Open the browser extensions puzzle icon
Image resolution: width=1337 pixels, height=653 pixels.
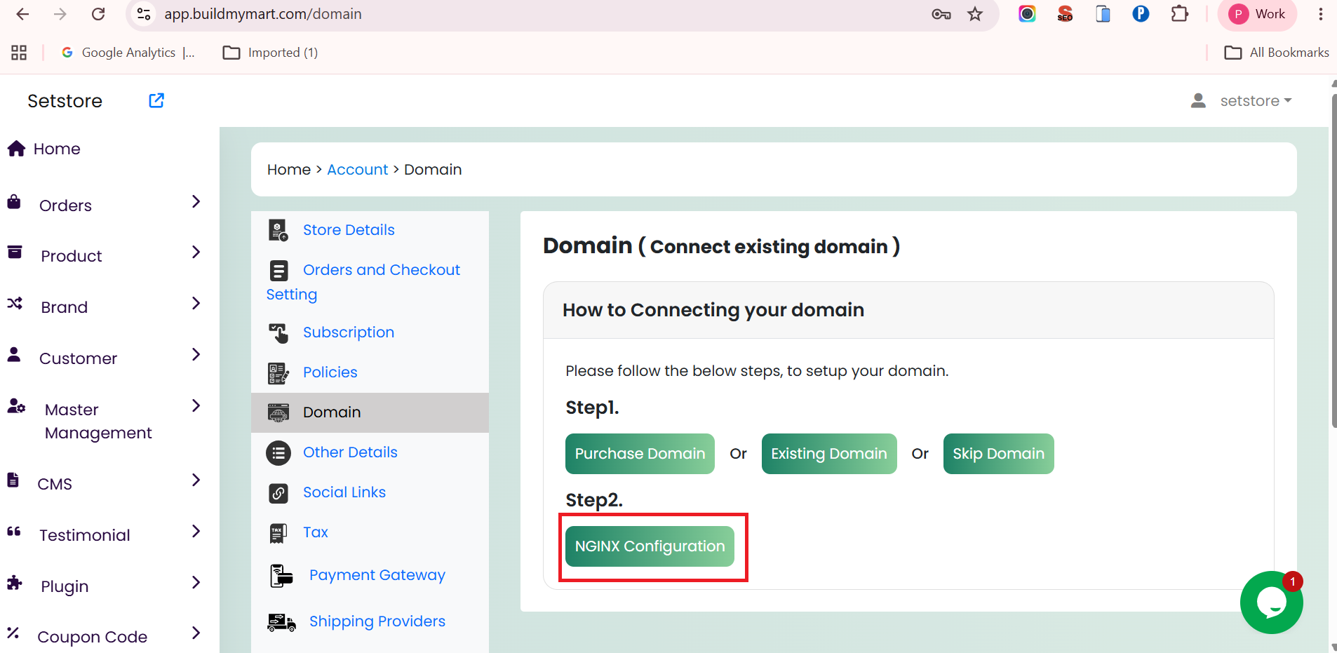coord(1180,14)
